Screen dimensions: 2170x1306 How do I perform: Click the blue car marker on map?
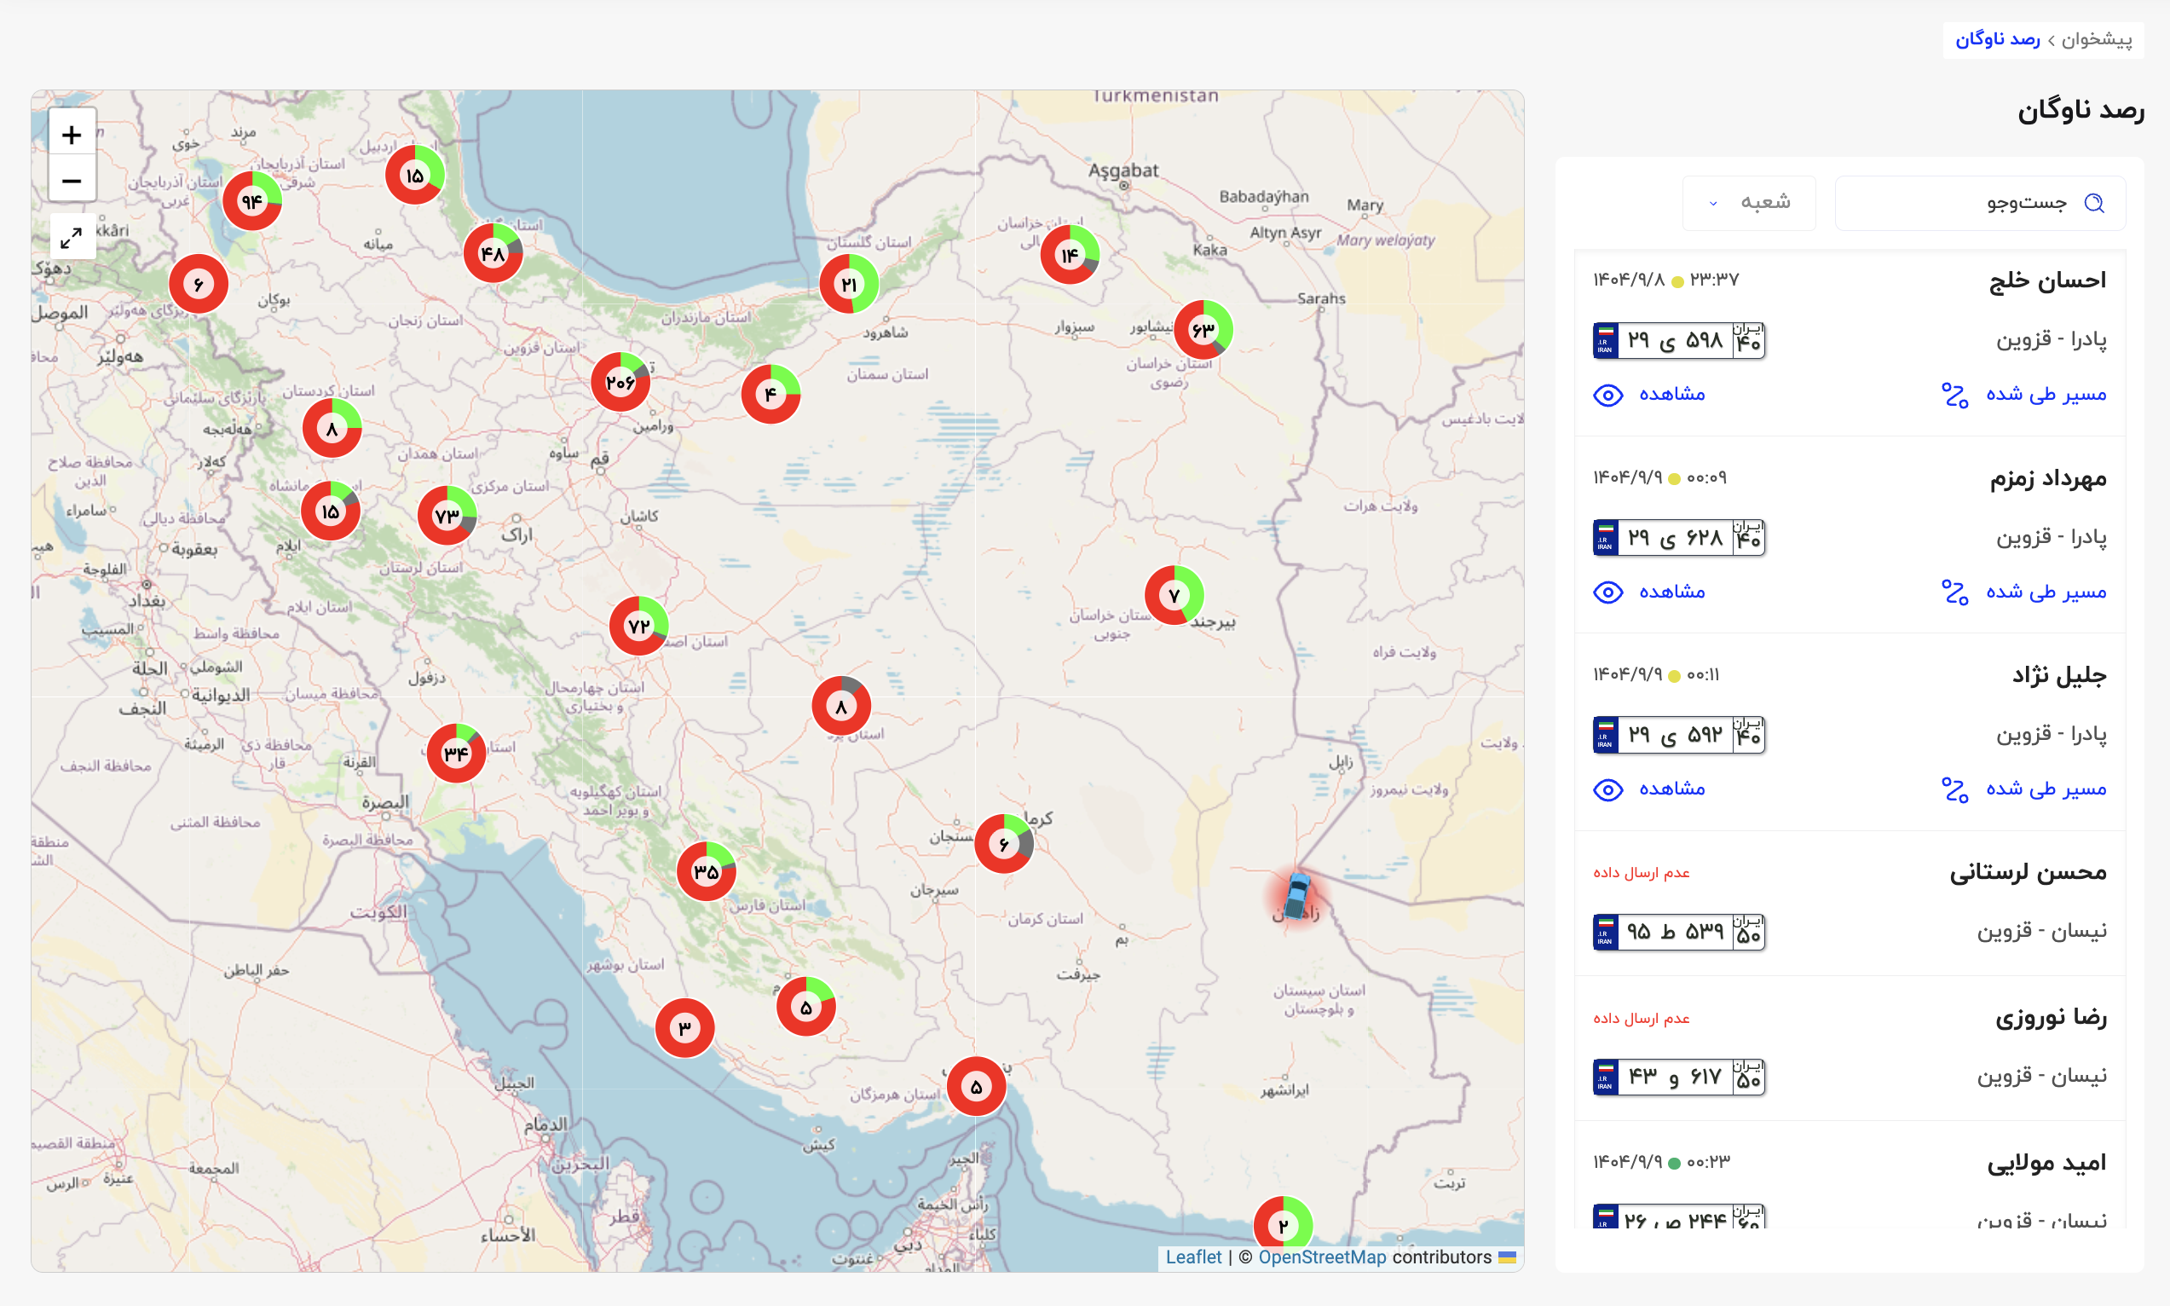tap(1296, 896)
